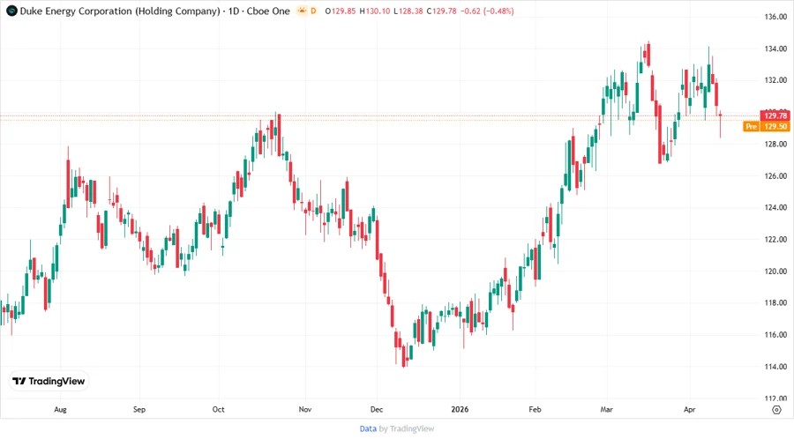Click the 2026 label on time axis

click(x=460, y=409)
